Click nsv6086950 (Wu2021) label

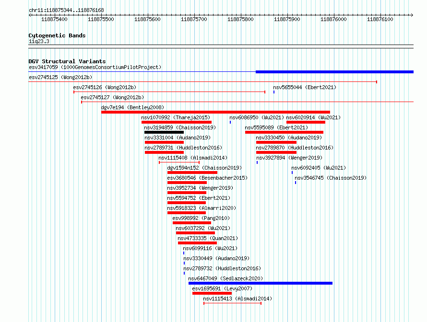point(257,117)
